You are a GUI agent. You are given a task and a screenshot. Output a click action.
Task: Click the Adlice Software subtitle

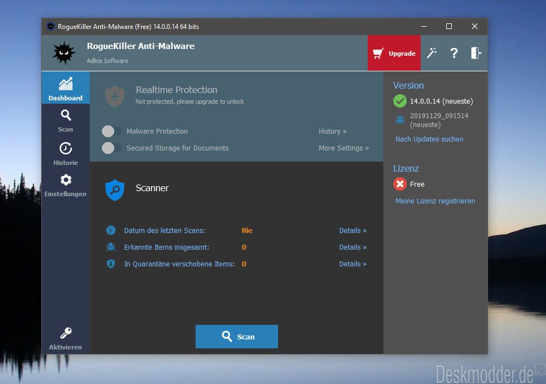(x=108, y=61)
